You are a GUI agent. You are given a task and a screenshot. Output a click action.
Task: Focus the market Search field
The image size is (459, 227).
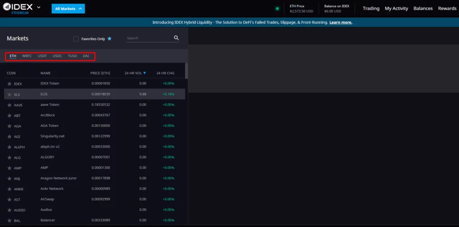[147, 38]
